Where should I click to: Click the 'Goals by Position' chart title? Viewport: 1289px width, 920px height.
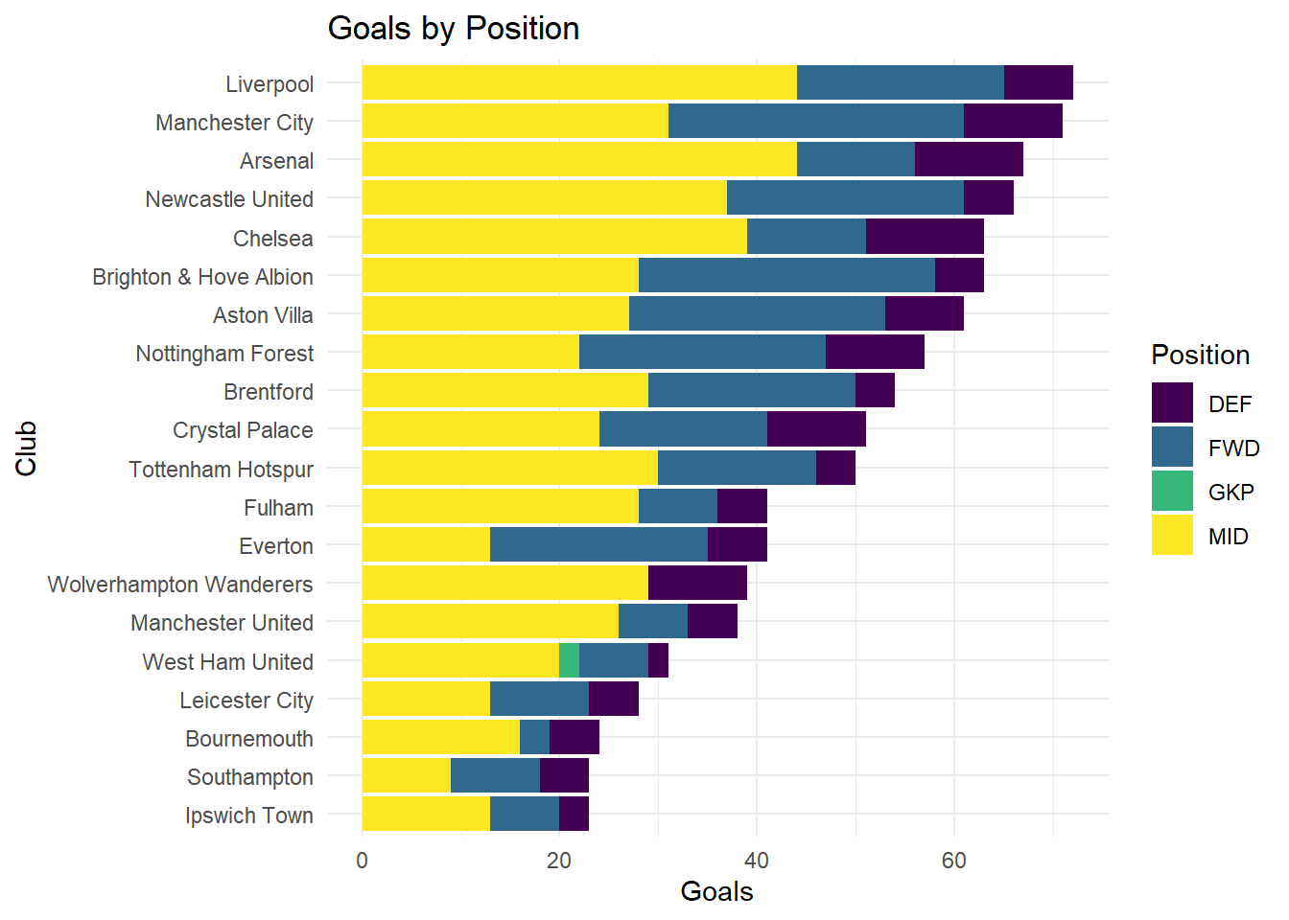(454, 29)
